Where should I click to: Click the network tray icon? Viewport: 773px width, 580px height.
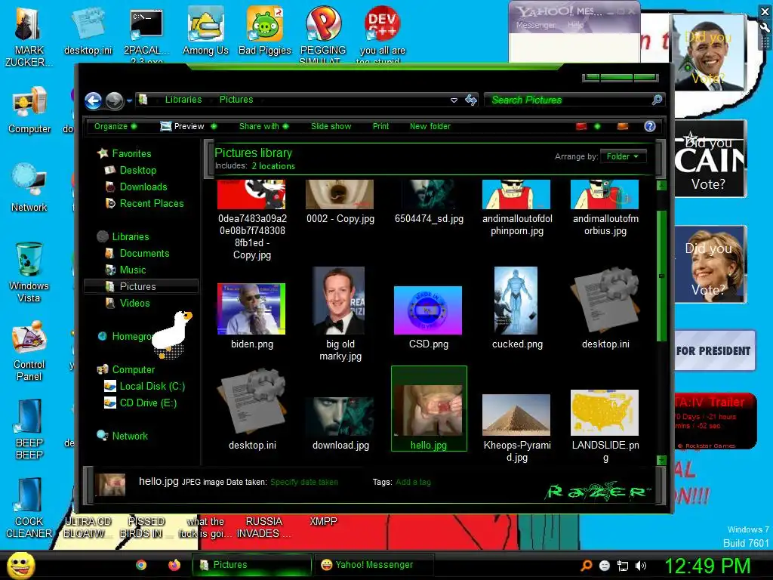pos(623,566)
